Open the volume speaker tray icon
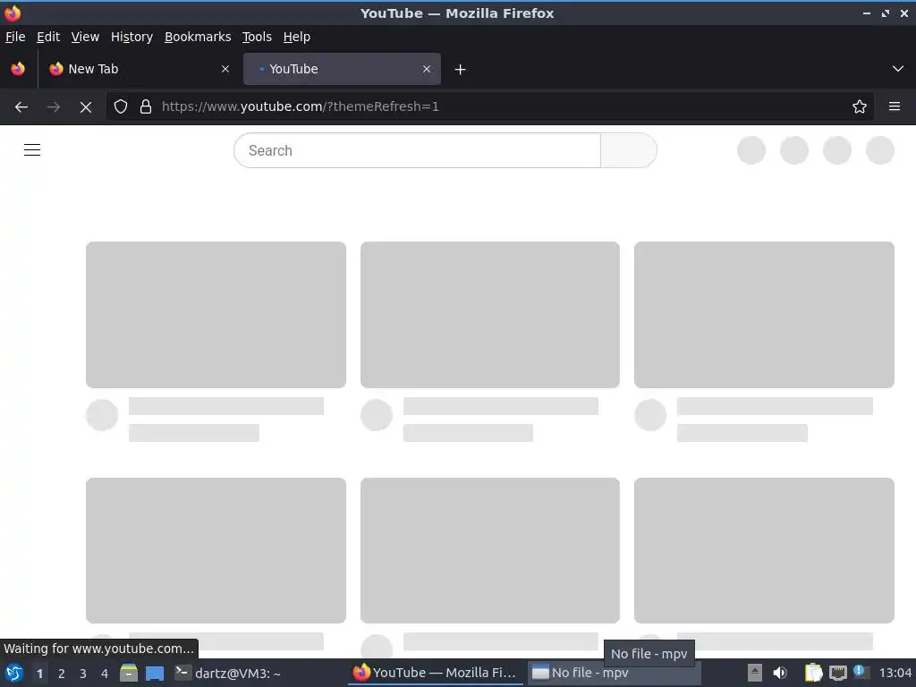The image size is (916, 687). tap(780, 673)
